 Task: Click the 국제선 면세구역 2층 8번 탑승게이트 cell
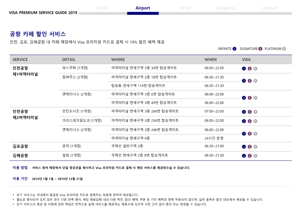[140, 155]
